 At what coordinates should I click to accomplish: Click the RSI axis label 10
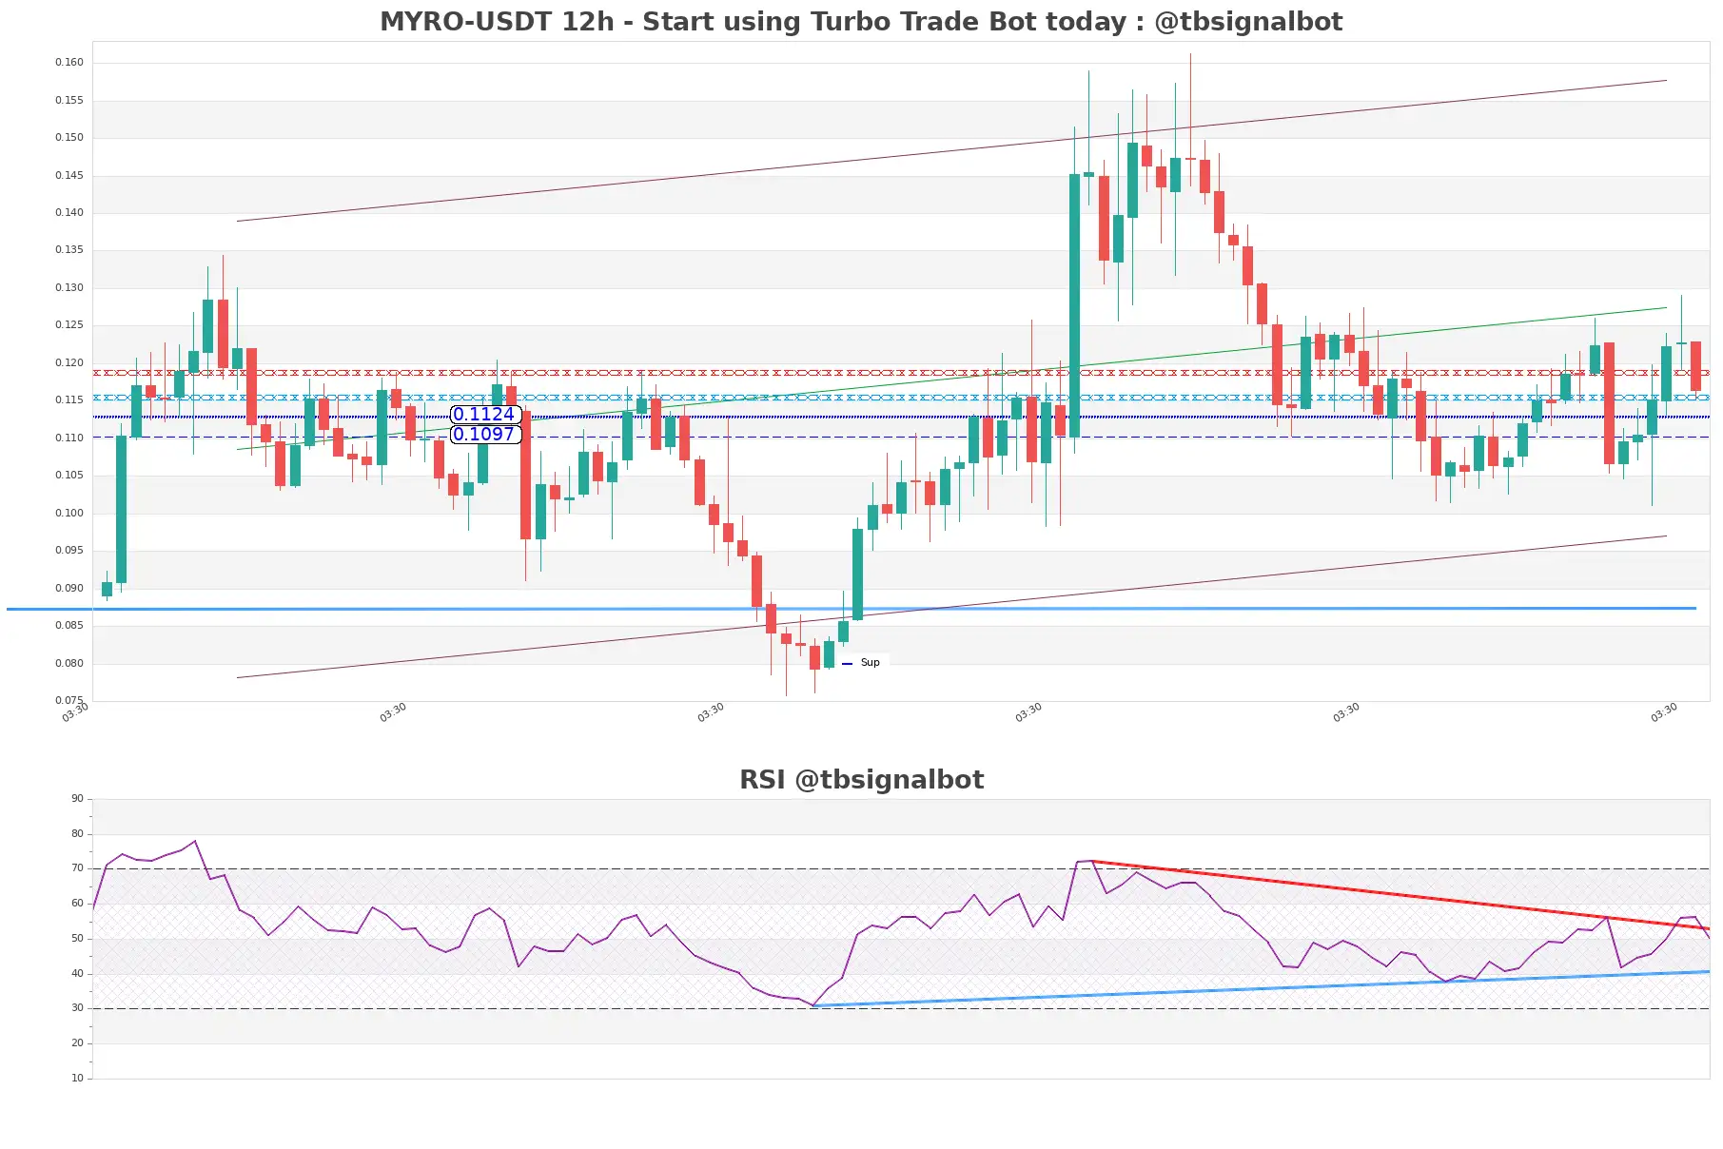(77, 1078)
